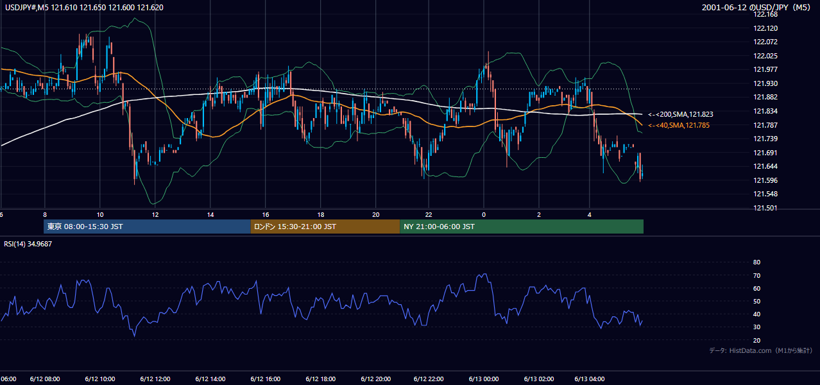Click the 121.501 price axis label
The width and height of the screenshot is (820, 385).
pos(765,208)
